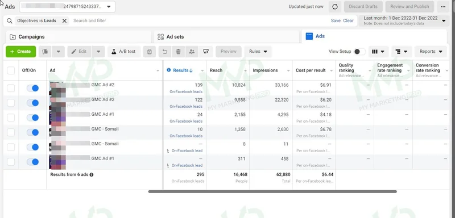Select the Ads tab
Image resolution: width=455 pixels, height=218 pixels.
(x=374, y=36)
